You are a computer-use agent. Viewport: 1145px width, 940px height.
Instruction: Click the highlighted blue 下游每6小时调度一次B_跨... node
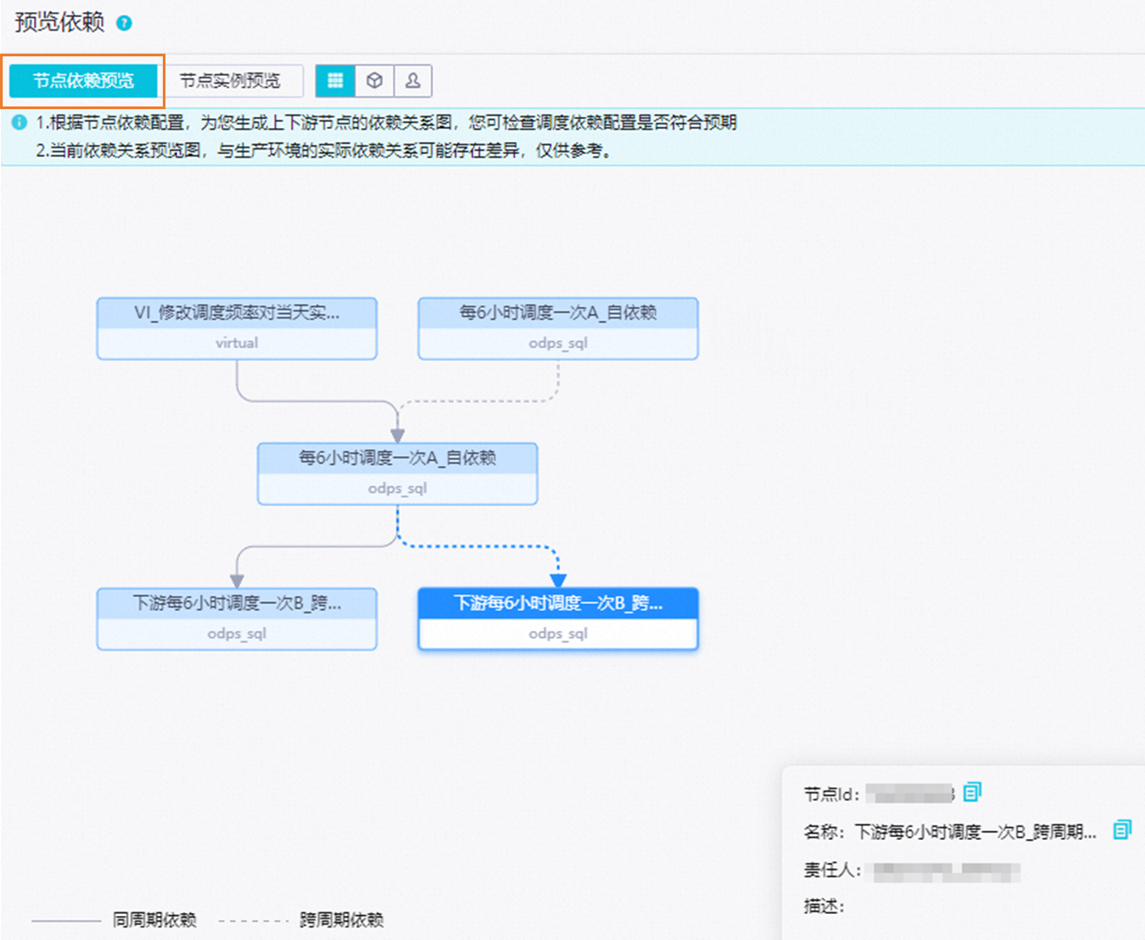click(558, 619)
